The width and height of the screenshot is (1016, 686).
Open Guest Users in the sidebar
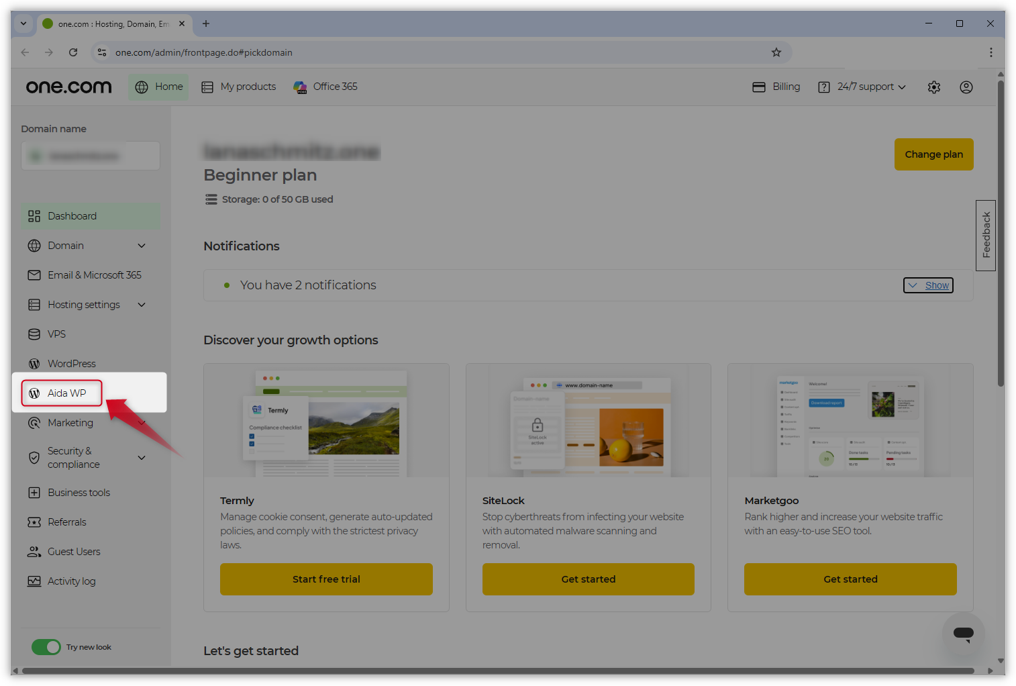tap(91, 552)
